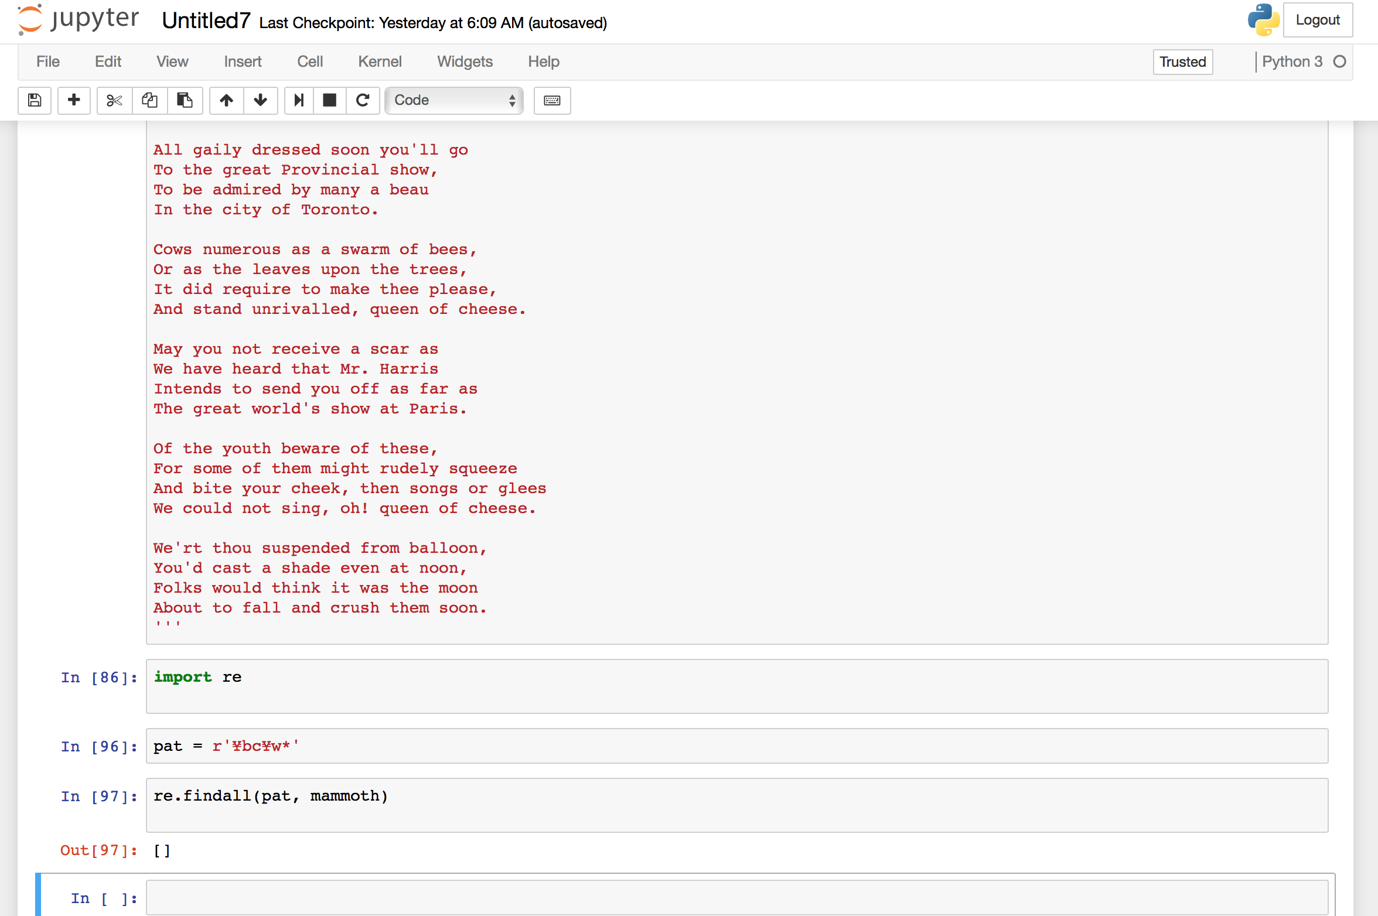Click the line 'We have heard that Mr. Harris'
1378x916 pixels.
coord(296,369)
